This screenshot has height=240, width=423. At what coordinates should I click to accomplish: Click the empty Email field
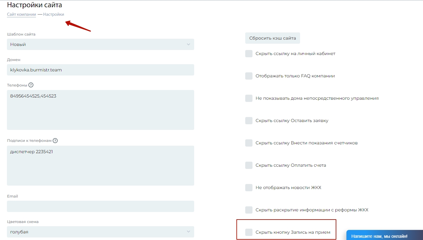(x=100, y=206)
